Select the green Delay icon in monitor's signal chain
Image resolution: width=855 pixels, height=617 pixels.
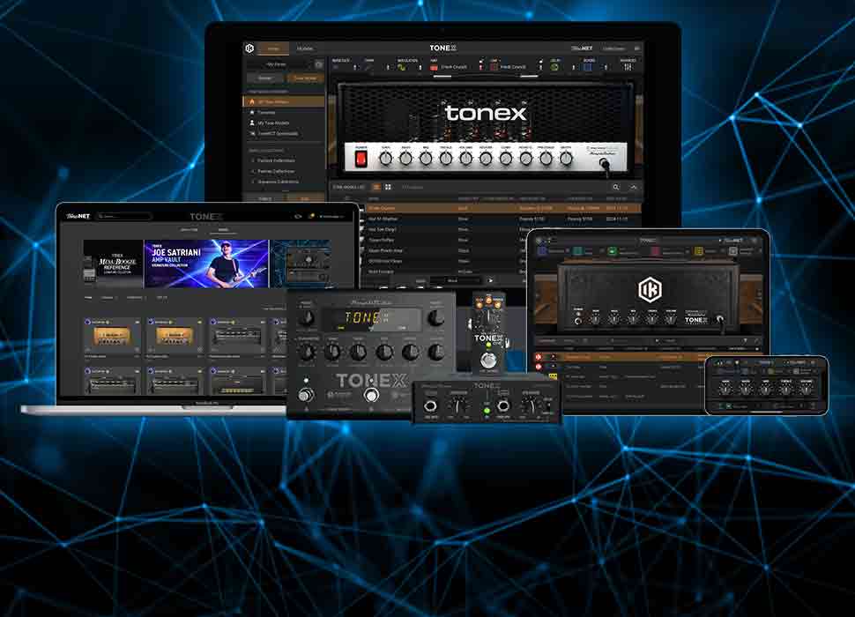554,68
